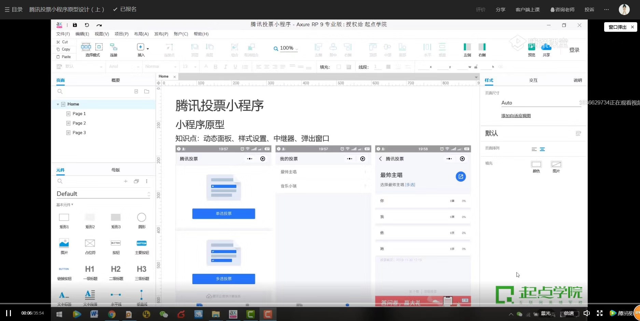
Task: Open the 文件(F) menu
Action: pyautogui.click(x=63, y=34)
